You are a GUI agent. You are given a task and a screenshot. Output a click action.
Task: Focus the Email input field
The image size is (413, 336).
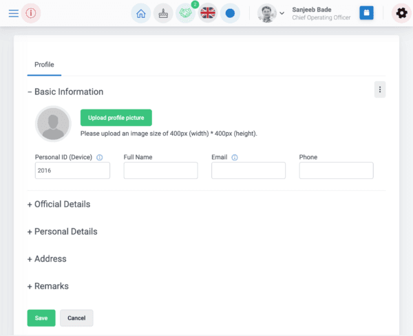pos(248,171)
